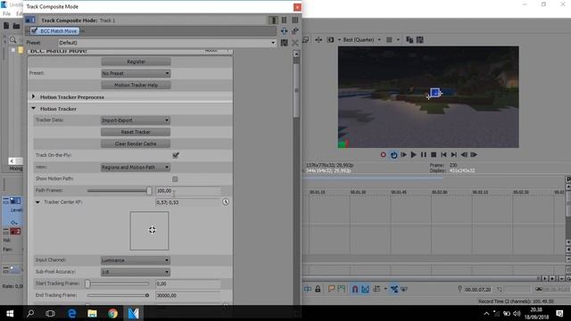Viewport: 571px width, 321px height.
Task: Click the Plug-In Chain icon in dialog
Action: pyautogui.click(x=284, y=31)
